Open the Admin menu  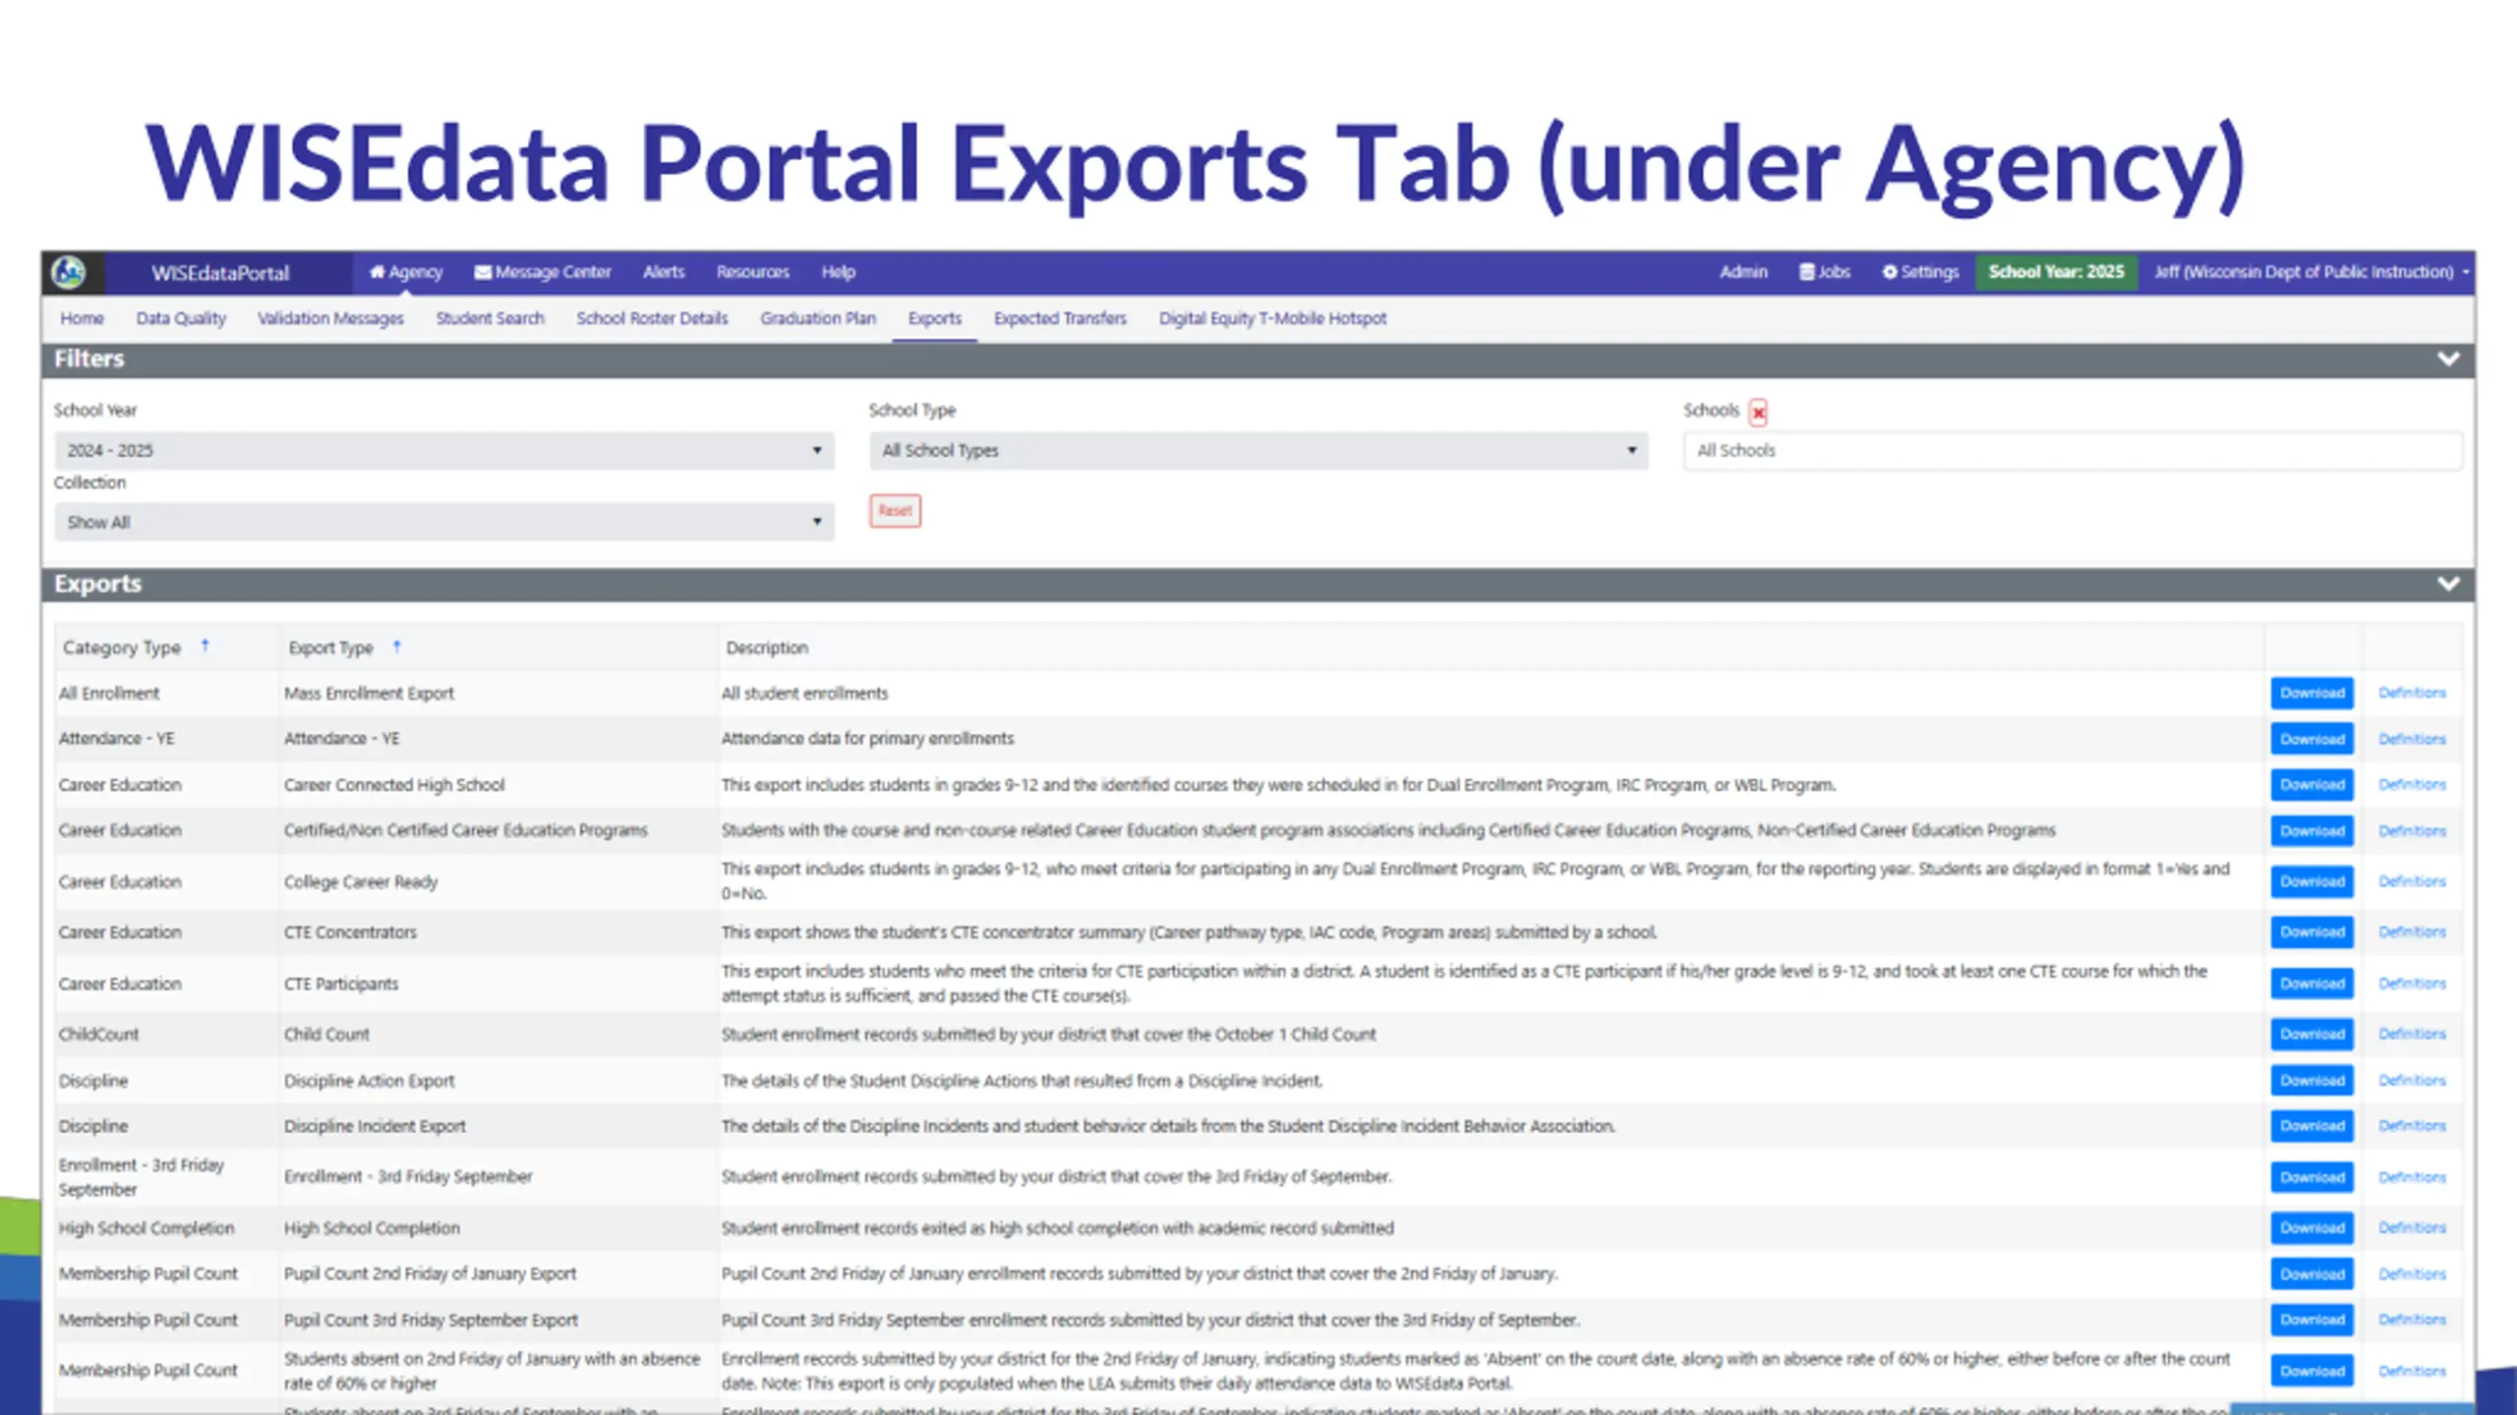[1743, 272]
